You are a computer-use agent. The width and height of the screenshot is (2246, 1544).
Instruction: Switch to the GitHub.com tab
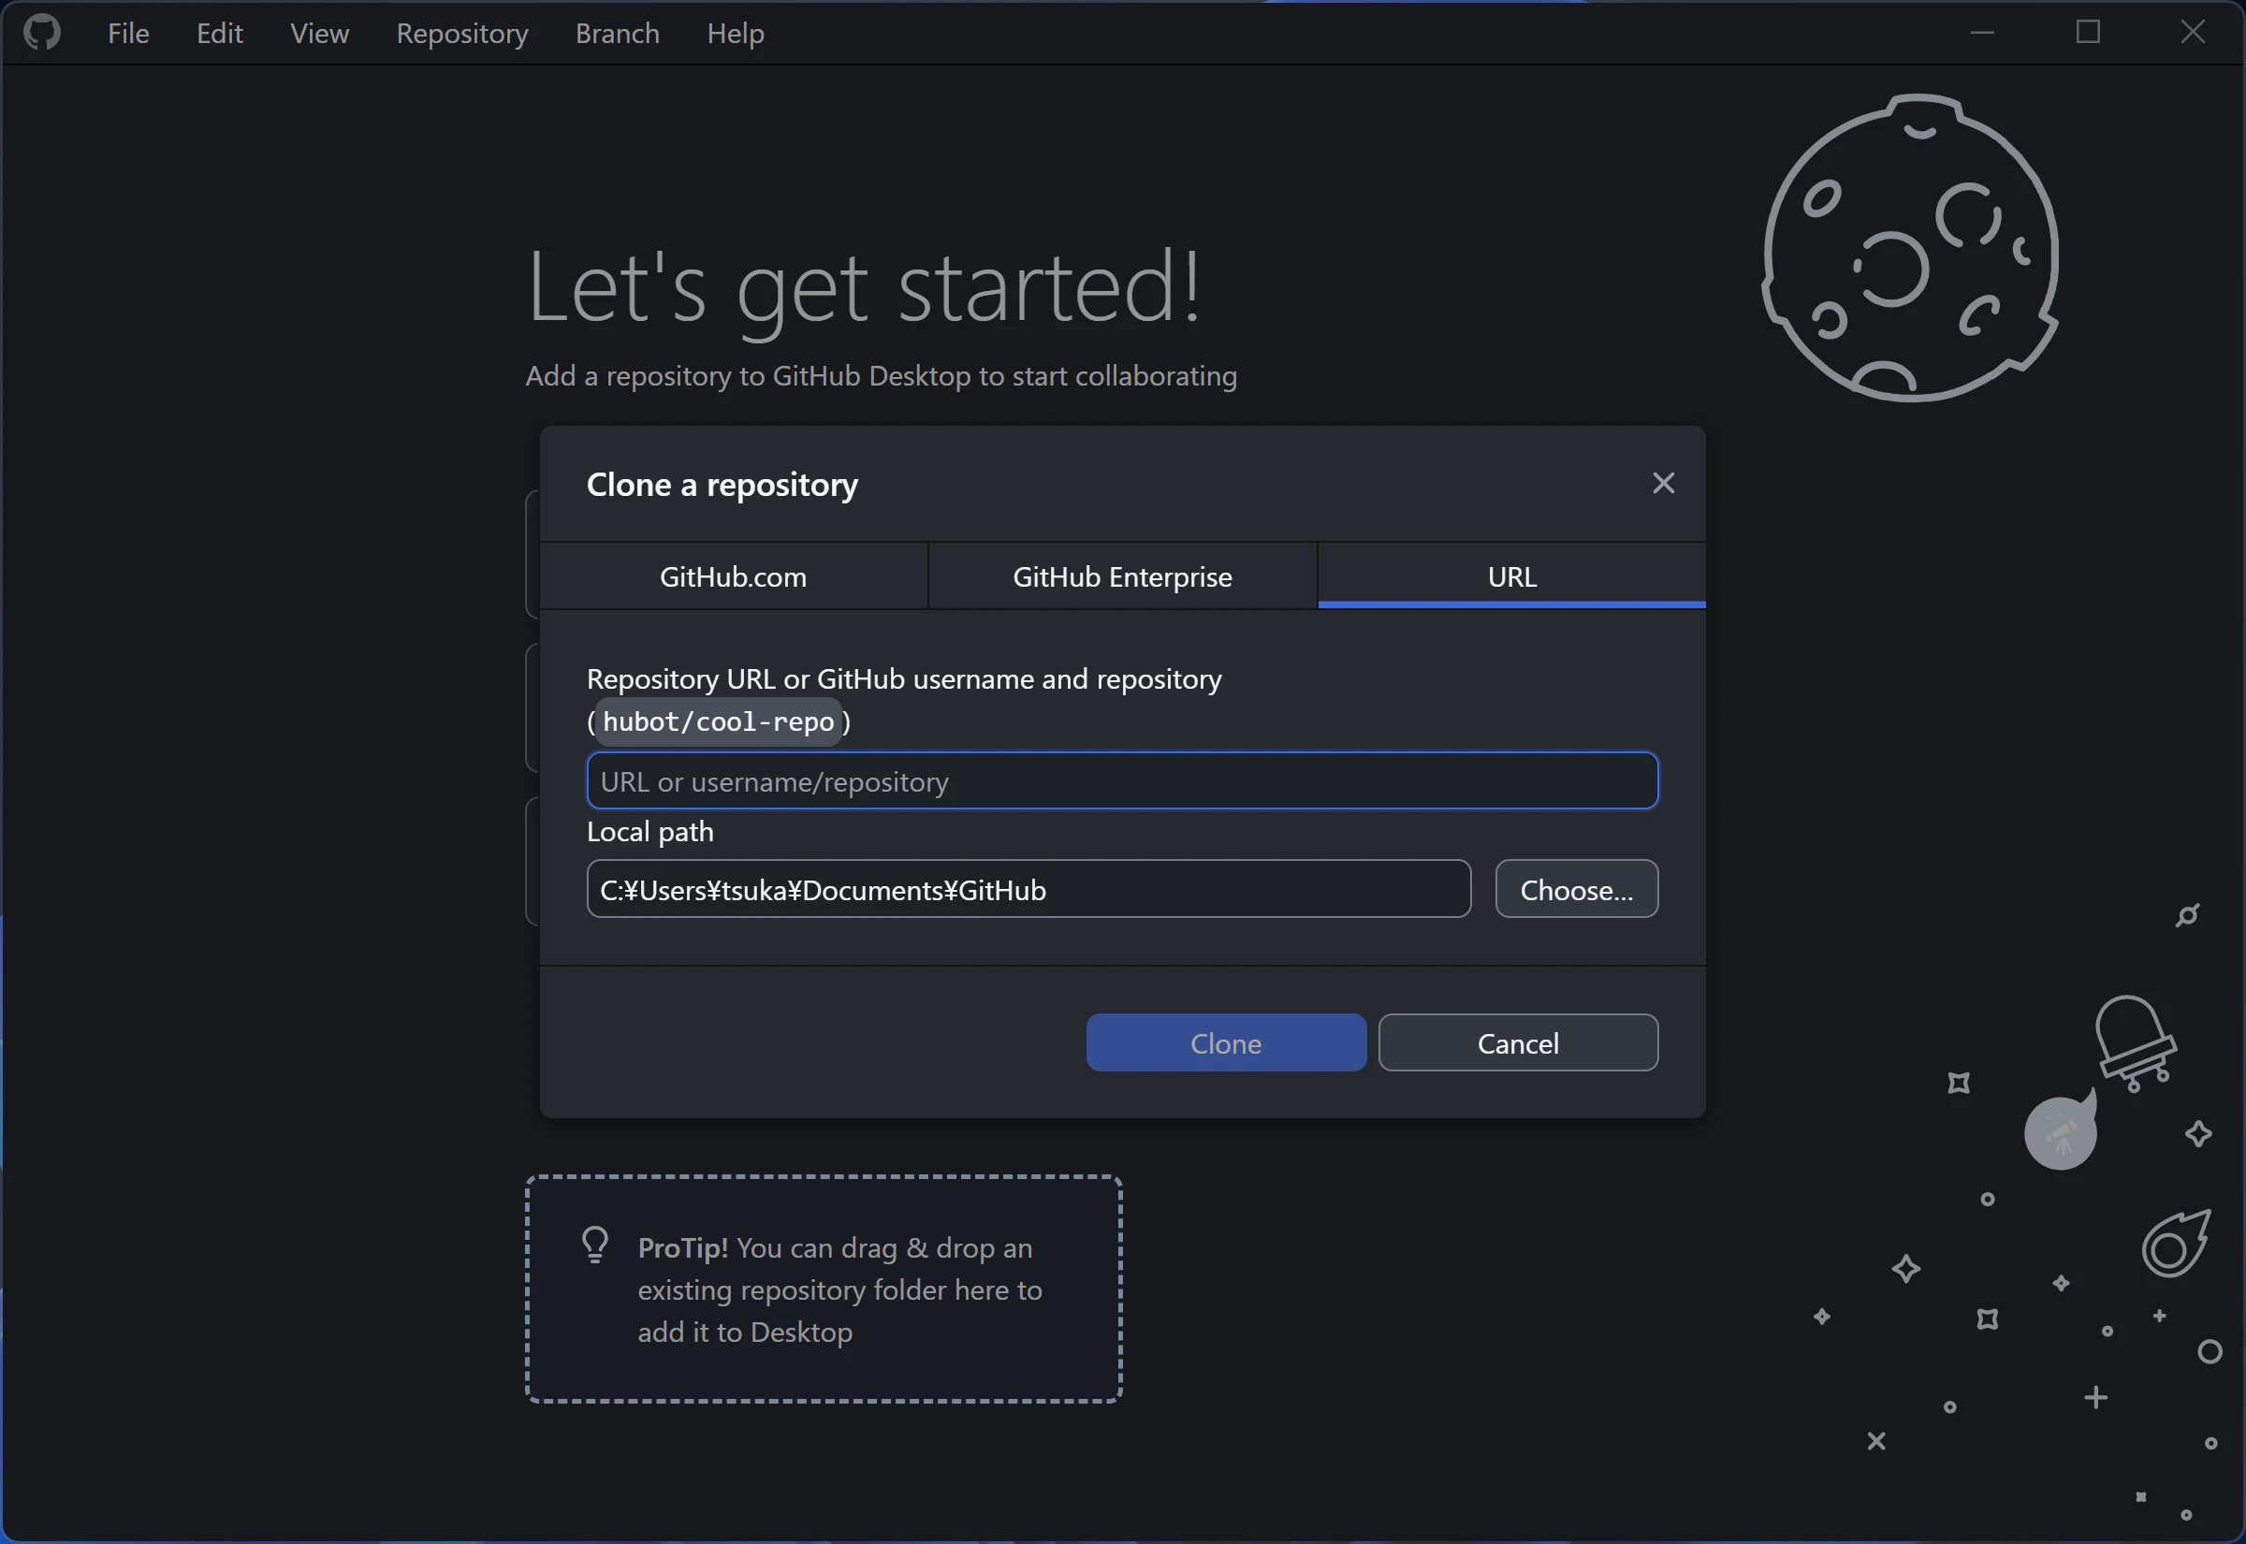point(733,576)
